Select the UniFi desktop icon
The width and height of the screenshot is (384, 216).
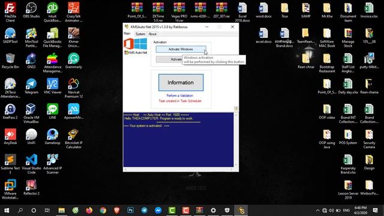pyautogui.click(x=31, y=137)
